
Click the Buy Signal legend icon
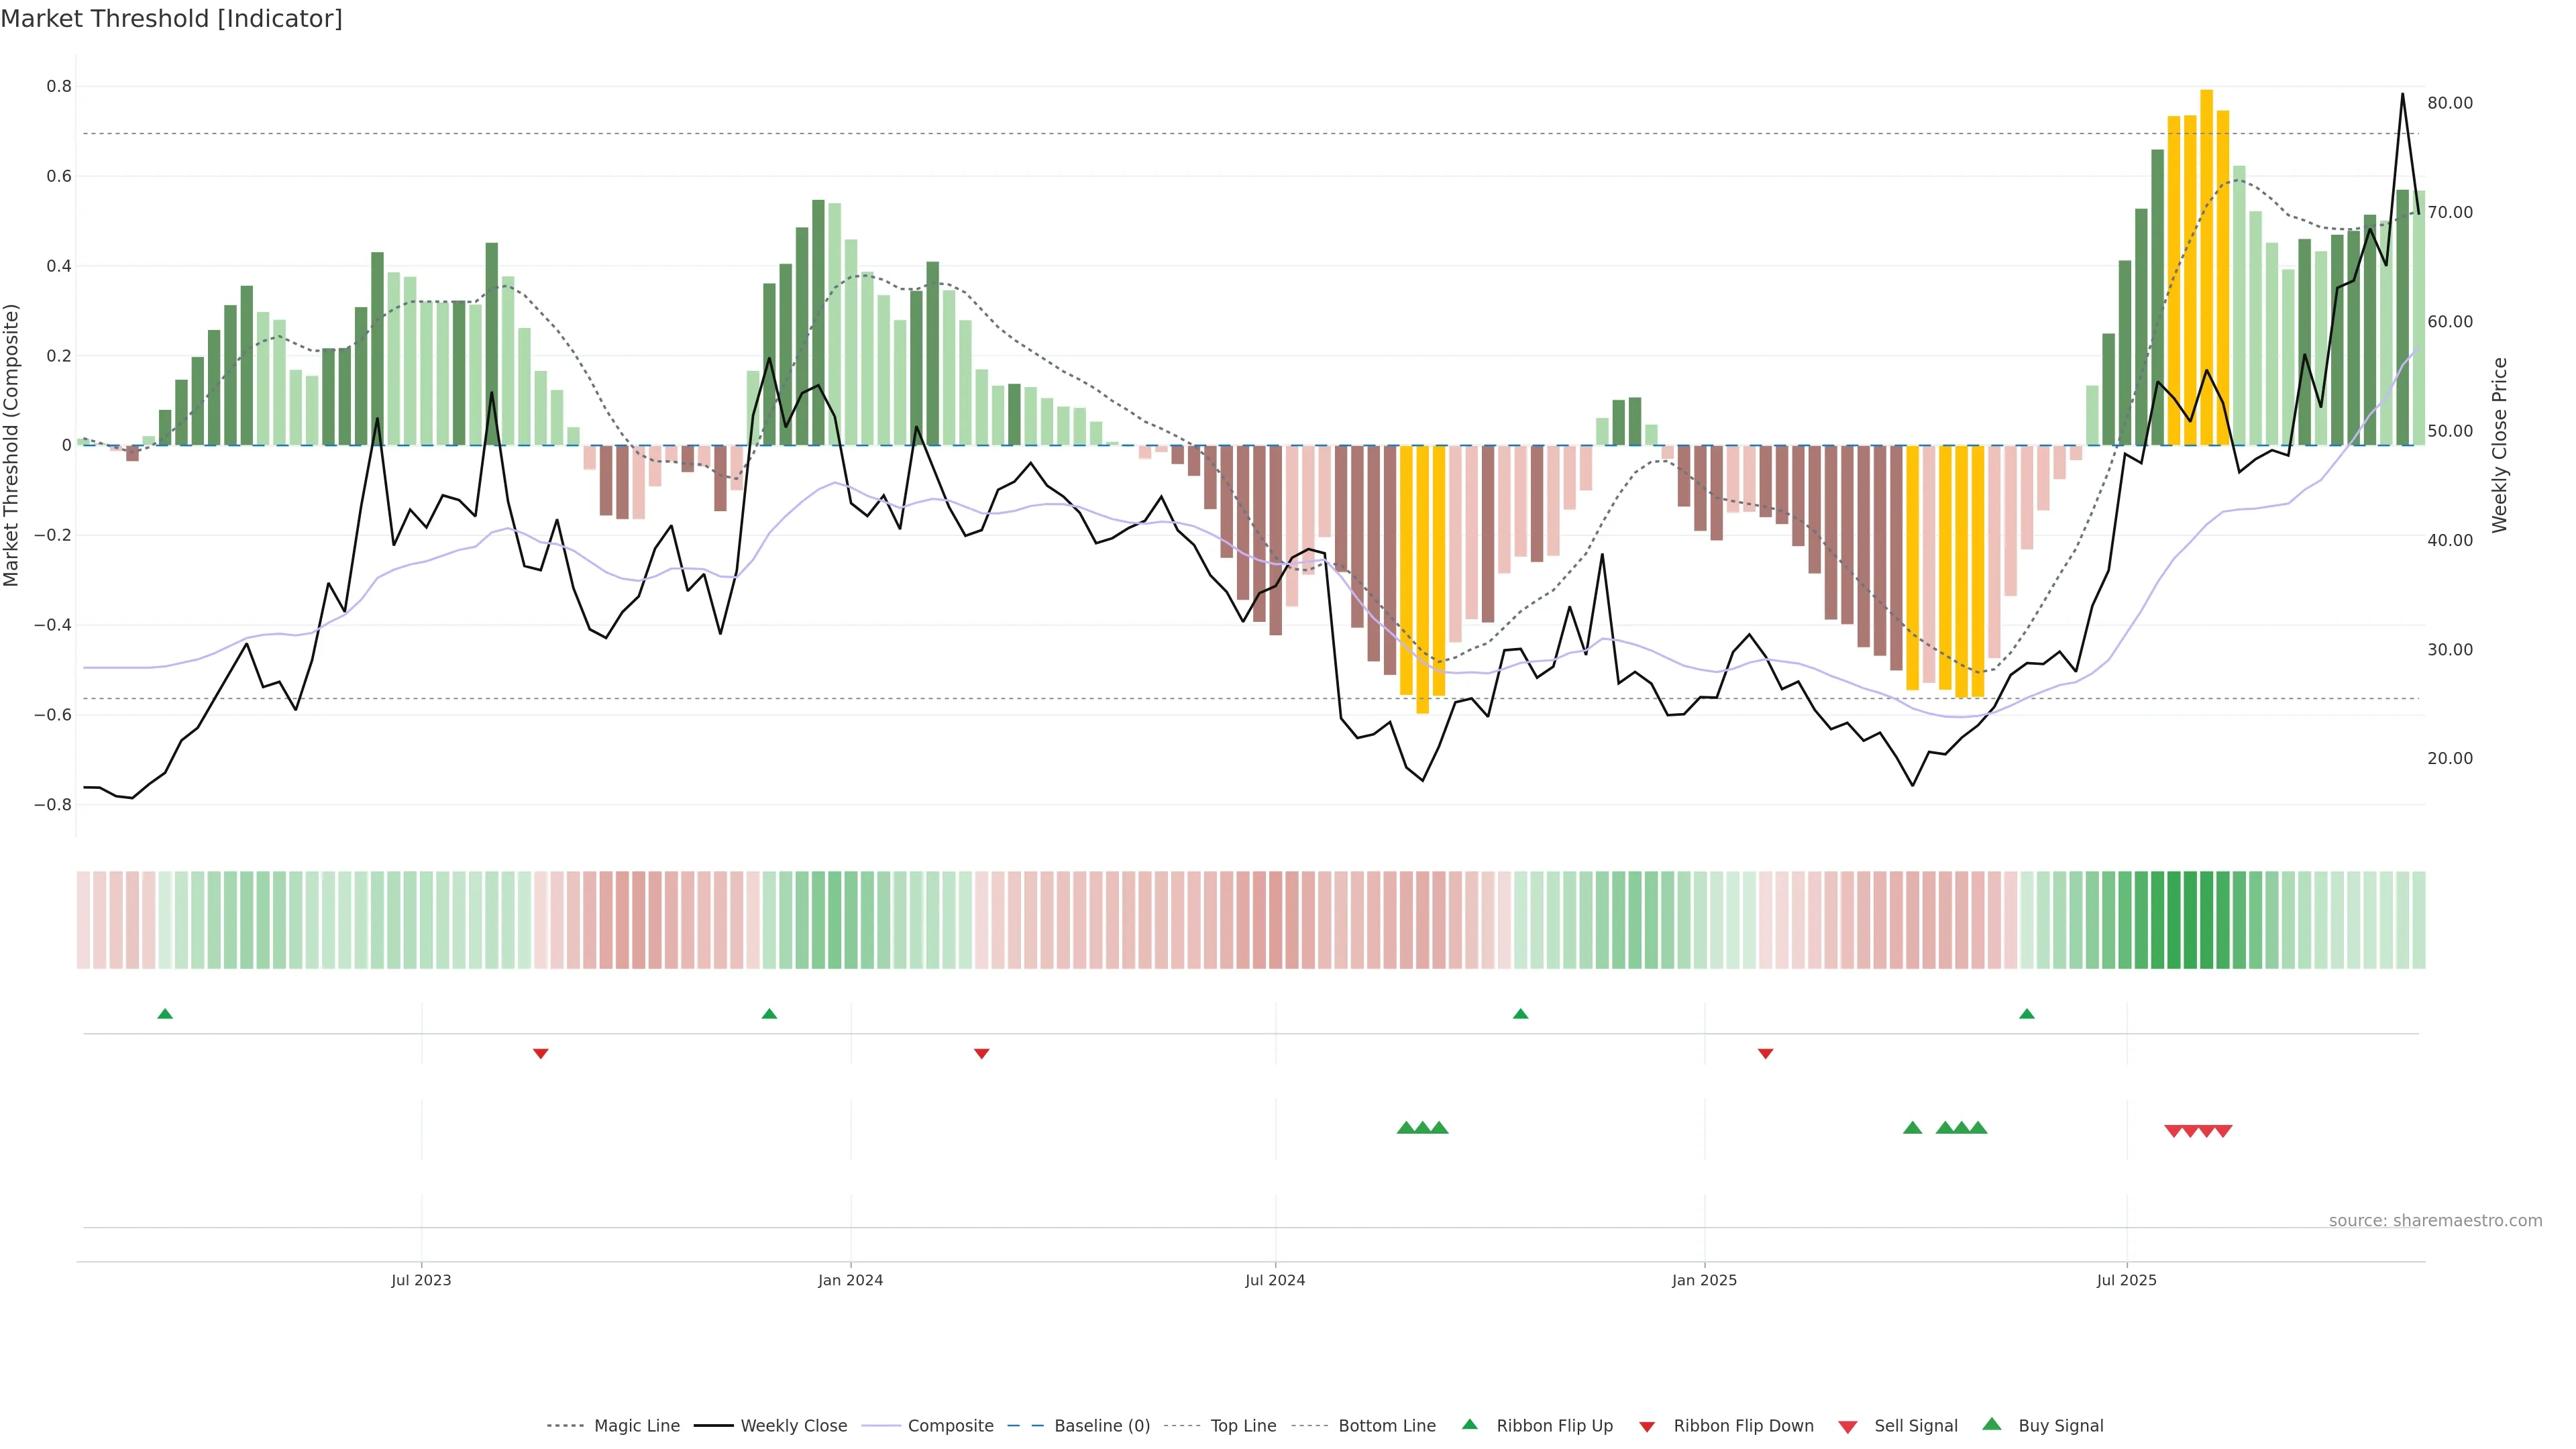[x=1991, y=1424]
